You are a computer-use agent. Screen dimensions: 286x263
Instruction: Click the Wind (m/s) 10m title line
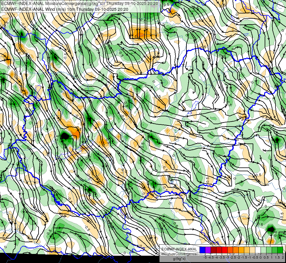pos(65,9)
